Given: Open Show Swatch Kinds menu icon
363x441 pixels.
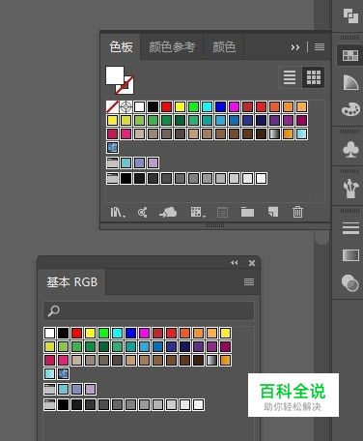Looking at the screenshot, I should pos(198,212).
